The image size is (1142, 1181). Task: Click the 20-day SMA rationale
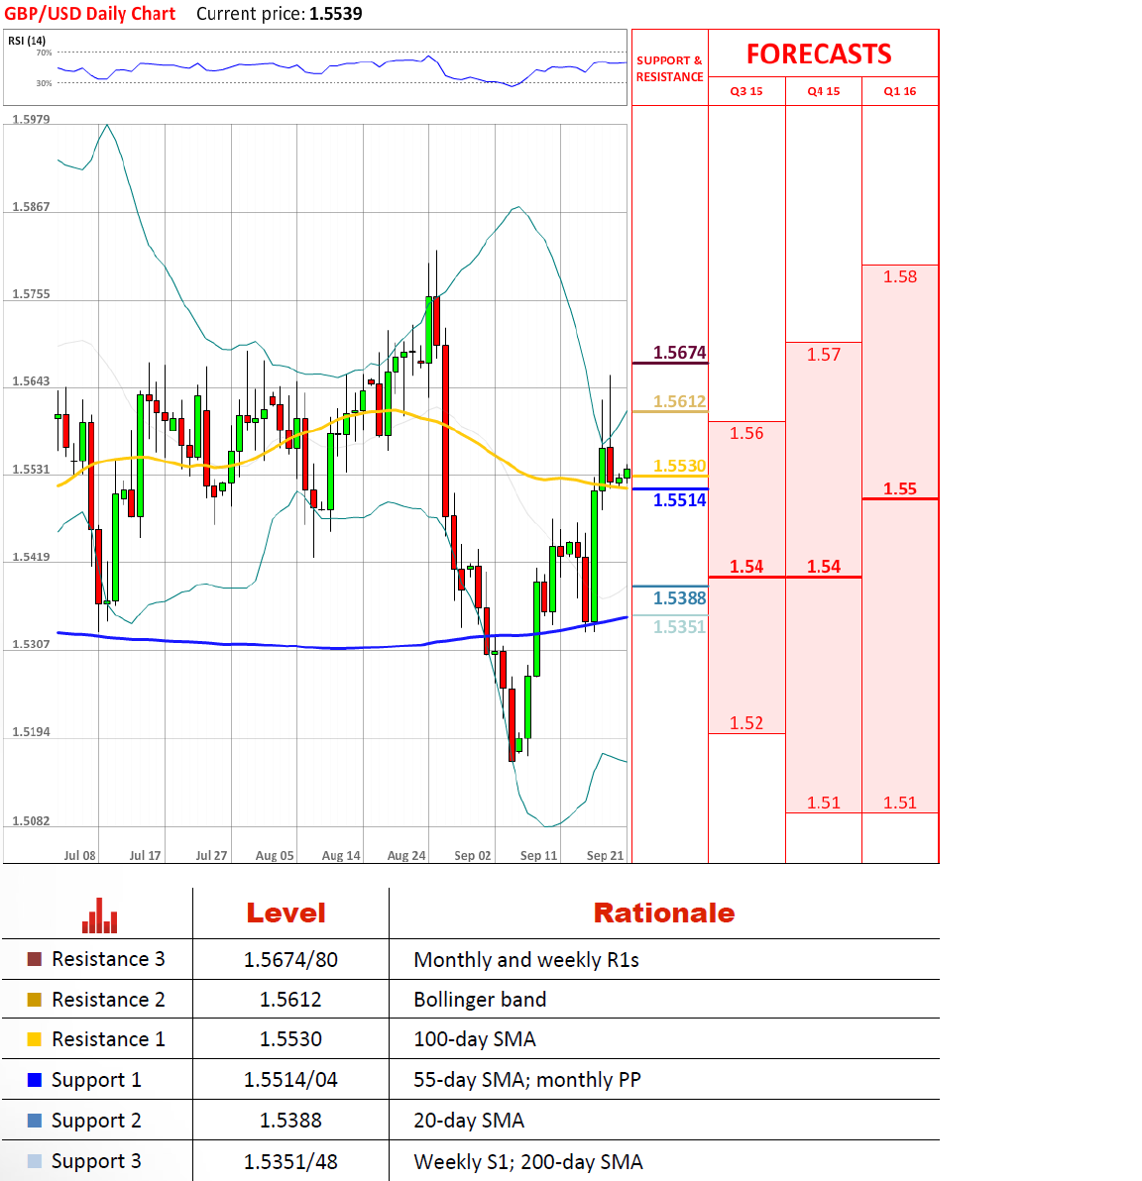pyautogui.click(x=469, y=1121)
